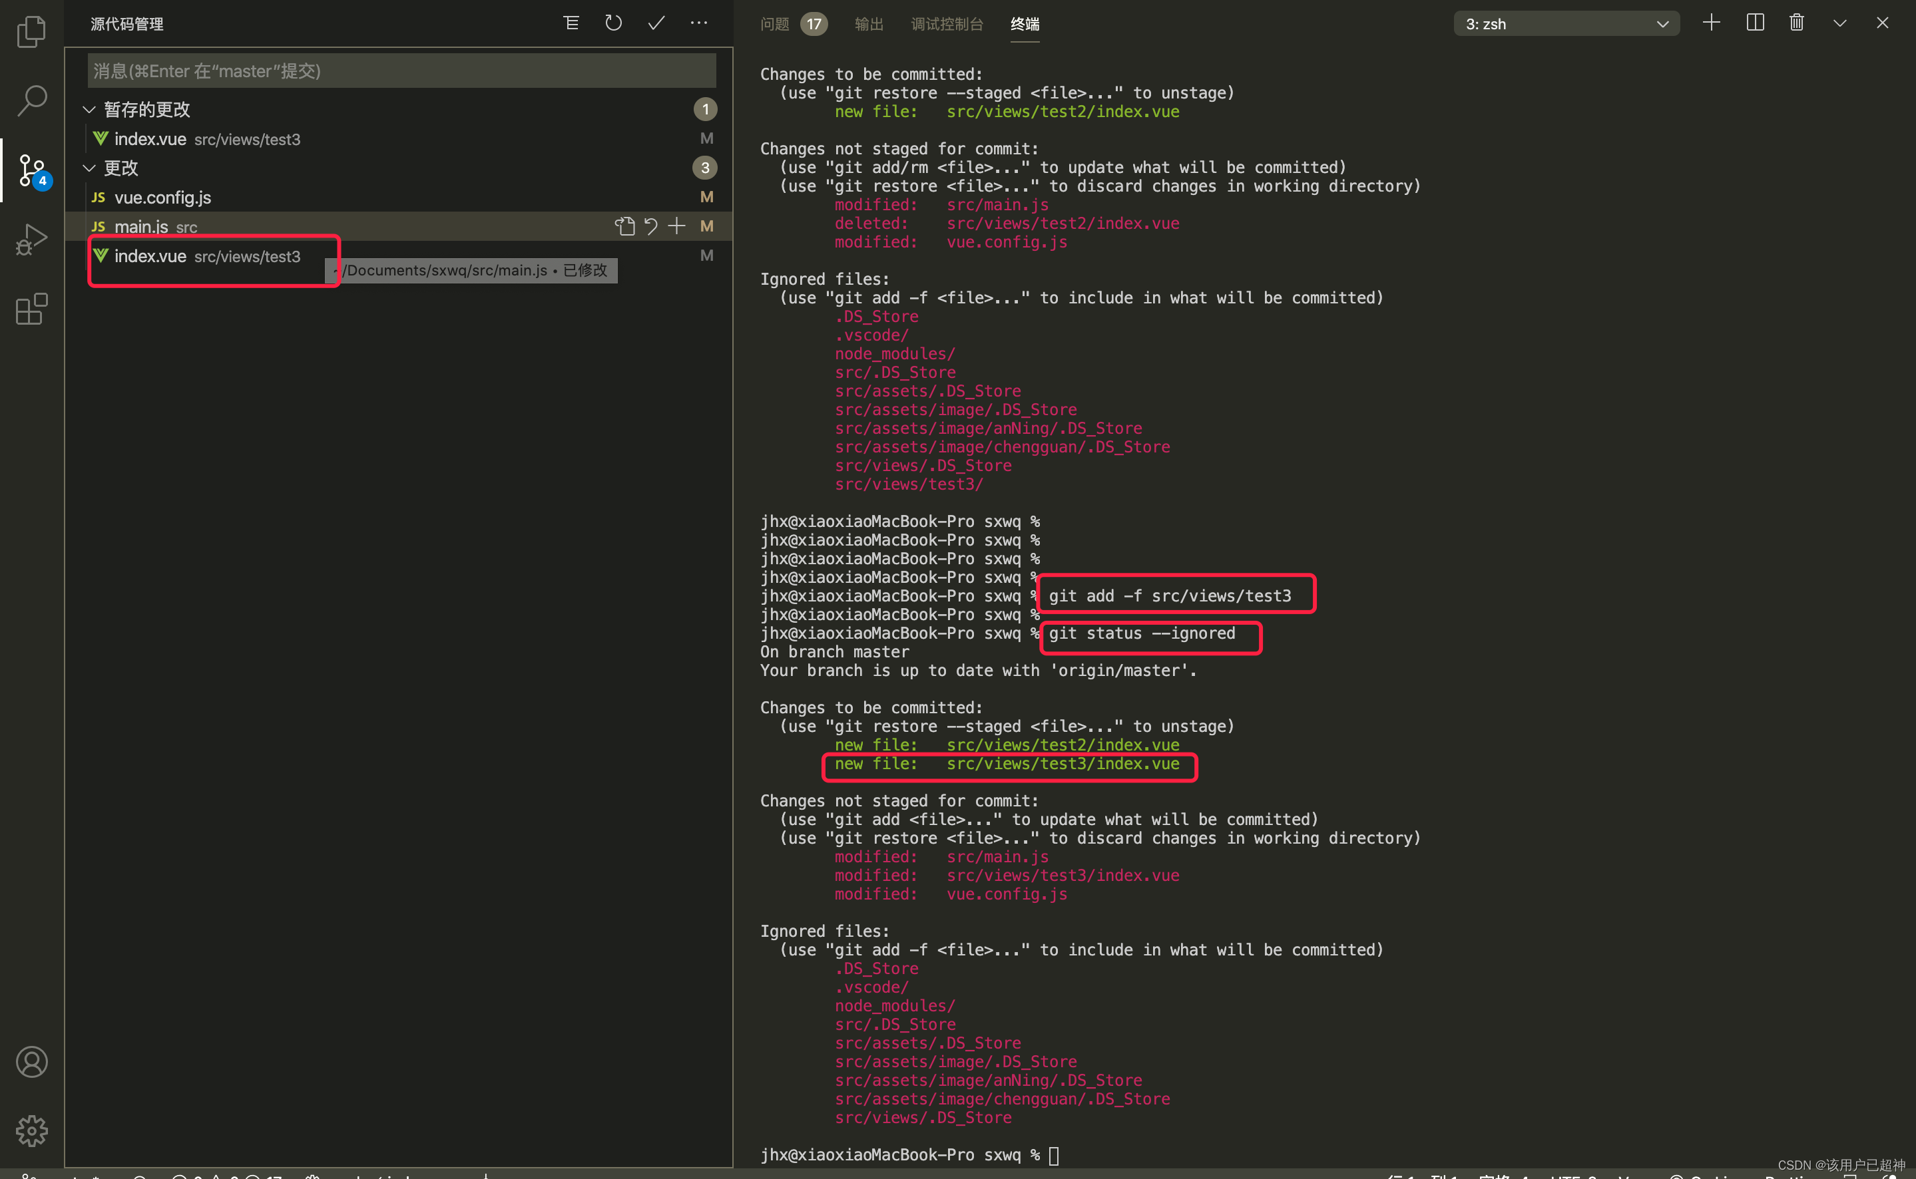
Task: Switch to the 终端 tab
Action: (1025, 24)
